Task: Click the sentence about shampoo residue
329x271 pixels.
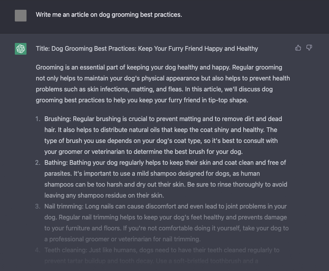Action: pyautogui.click(x=166, y=190)
